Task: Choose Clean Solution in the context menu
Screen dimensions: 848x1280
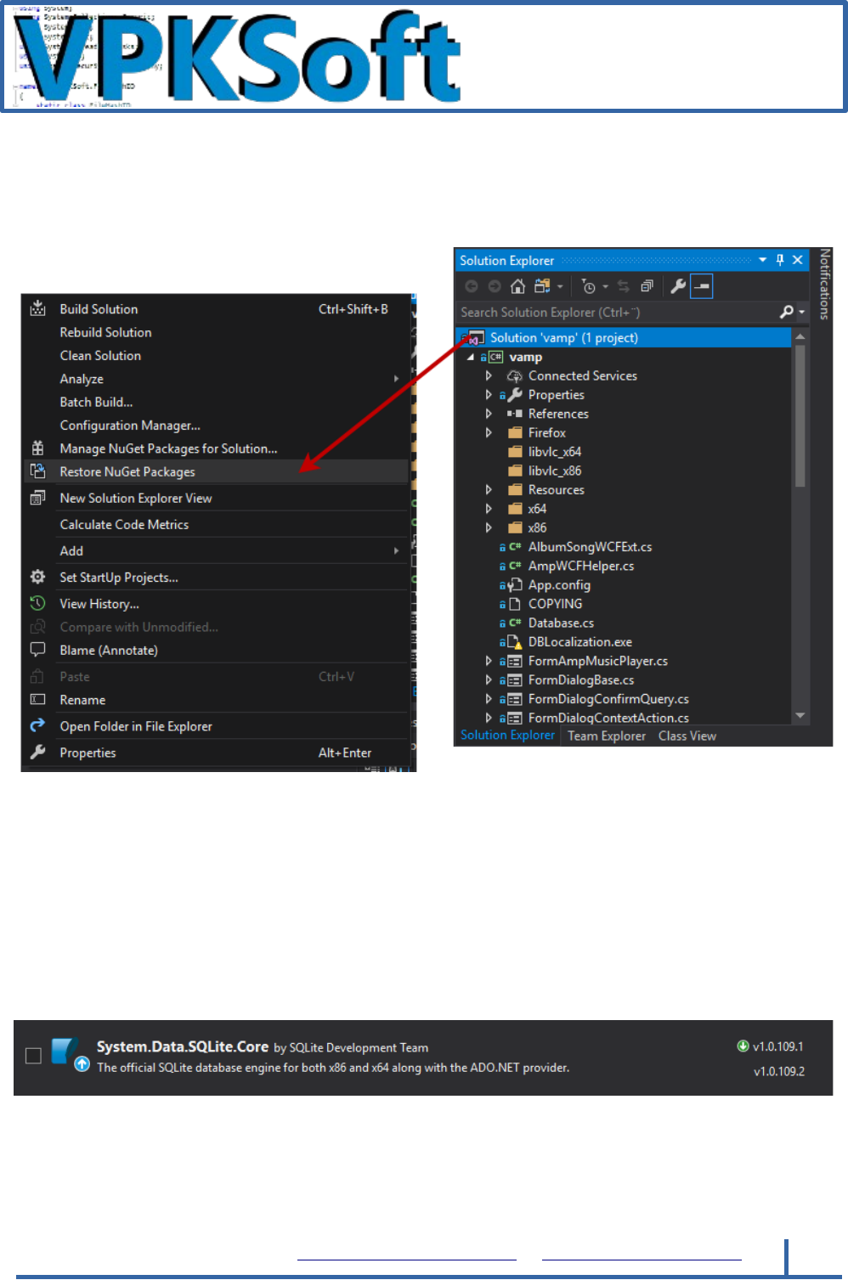Action: tap(217, 356)
